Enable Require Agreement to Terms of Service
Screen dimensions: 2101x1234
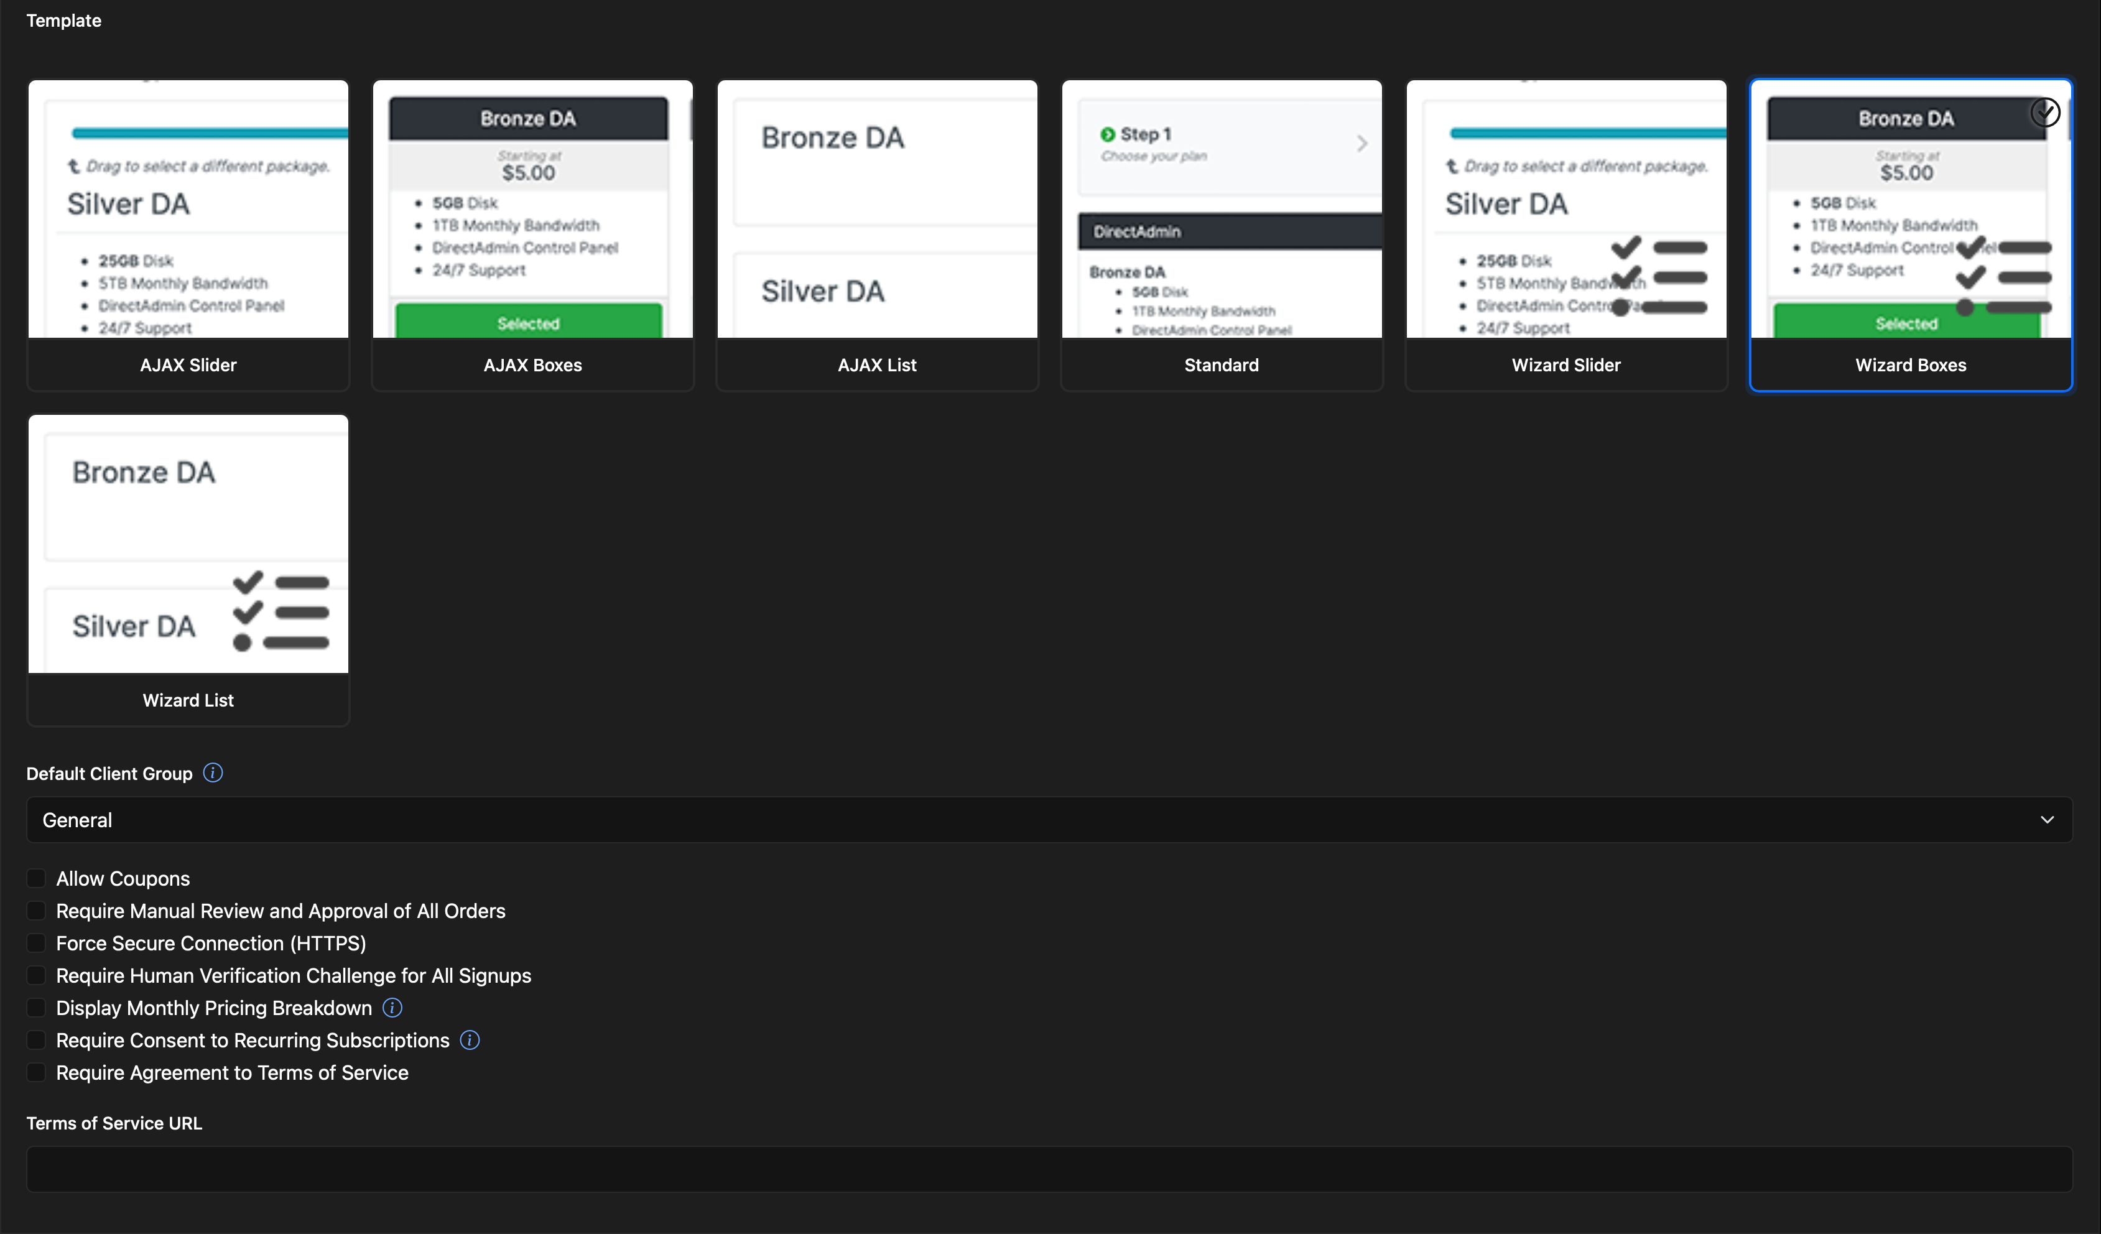[x=36, y=1072]
